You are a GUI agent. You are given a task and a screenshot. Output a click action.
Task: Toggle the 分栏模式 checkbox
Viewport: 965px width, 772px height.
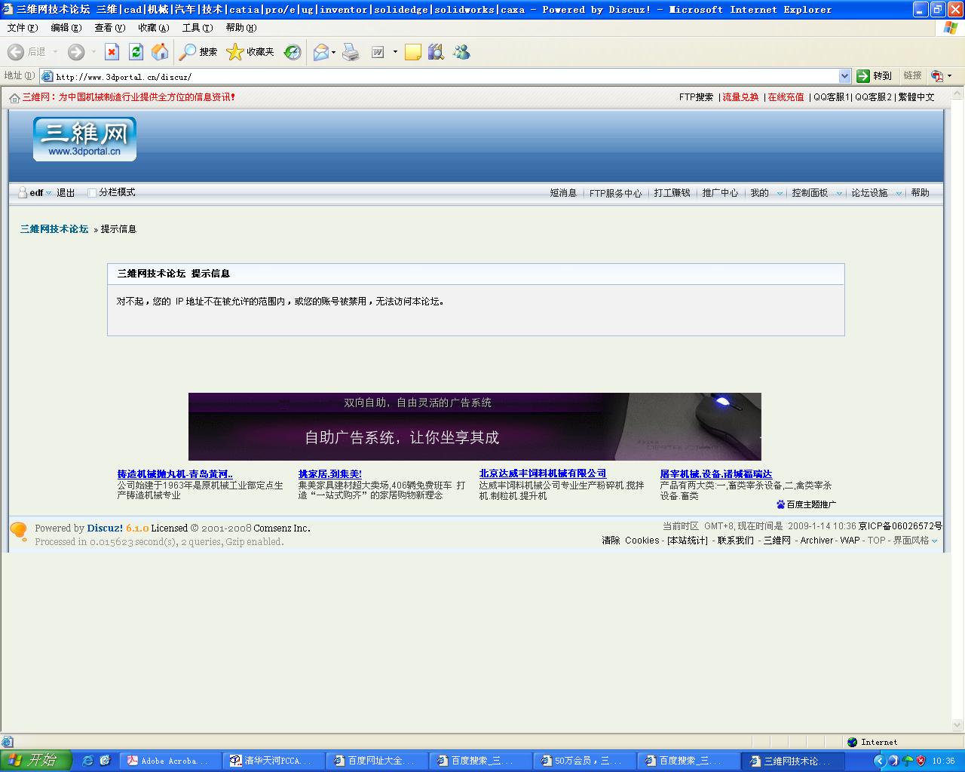click(92, 192)
